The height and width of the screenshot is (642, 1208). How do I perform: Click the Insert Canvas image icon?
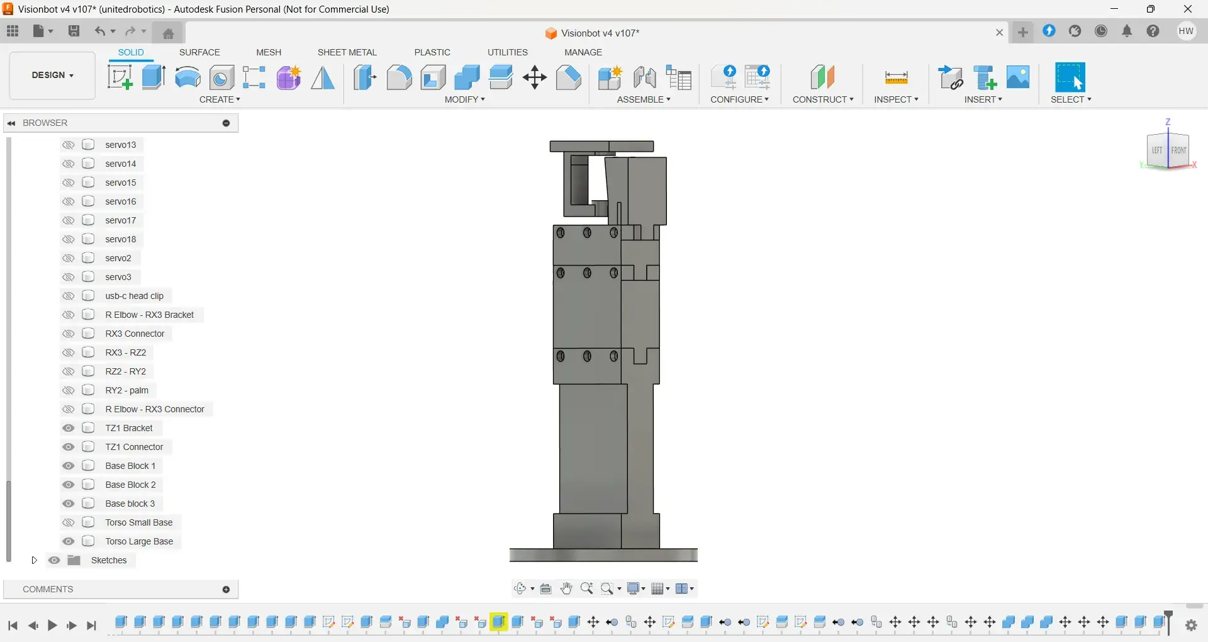pyautogui.click(x=1018, y=77)
